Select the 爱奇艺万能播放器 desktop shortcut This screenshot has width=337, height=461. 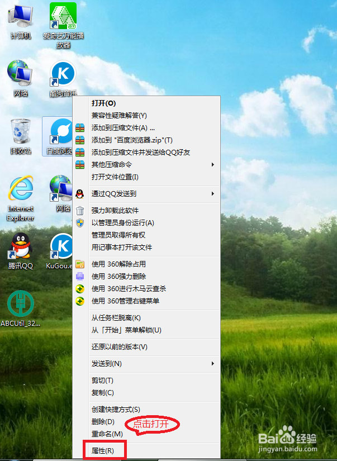63,26
